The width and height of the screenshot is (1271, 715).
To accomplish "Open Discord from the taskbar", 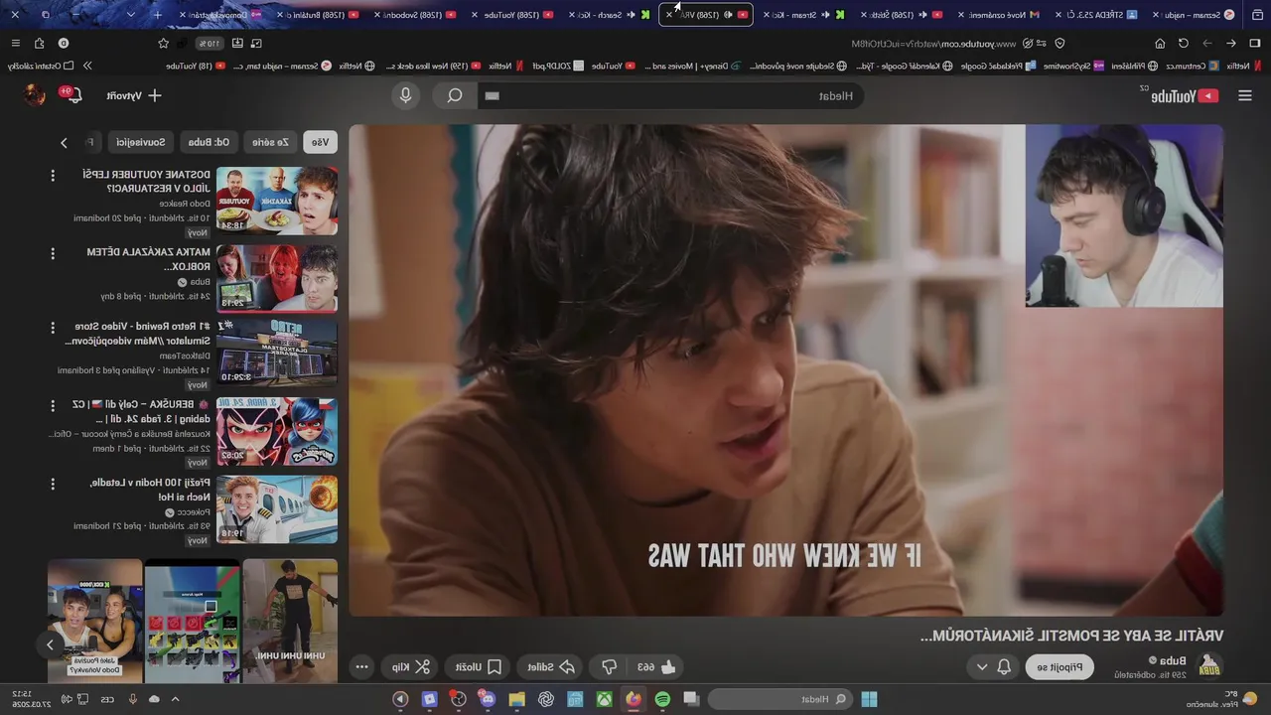I will pyautogui.click(x=488, y=699).
